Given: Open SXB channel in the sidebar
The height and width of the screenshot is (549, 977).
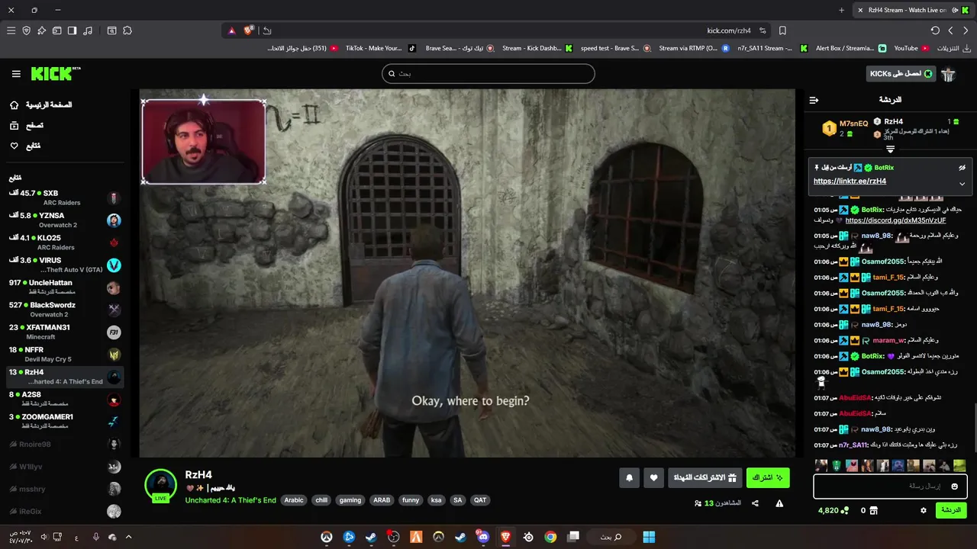Looking at the screenshot, I should tap(65, 197).
